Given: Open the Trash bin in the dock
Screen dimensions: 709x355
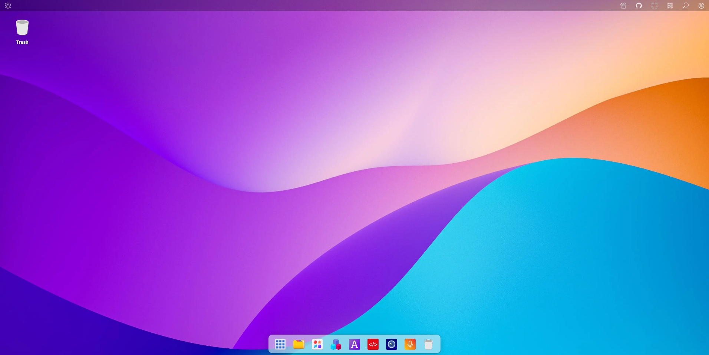Looking at the screenshot, I should click(429, 344).
